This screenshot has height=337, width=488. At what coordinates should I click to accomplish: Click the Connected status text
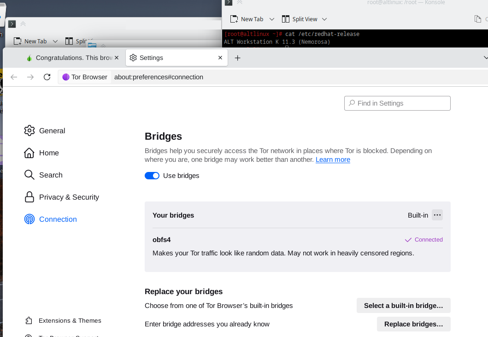click(429, 240)
